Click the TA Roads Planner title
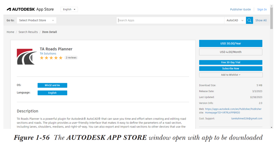276x143 pixels. (56, 49)
